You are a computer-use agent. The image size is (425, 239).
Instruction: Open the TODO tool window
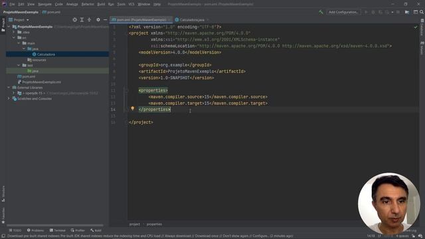[x=15, y=230]
